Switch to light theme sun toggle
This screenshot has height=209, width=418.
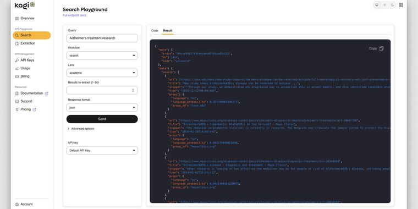point(384,5)
